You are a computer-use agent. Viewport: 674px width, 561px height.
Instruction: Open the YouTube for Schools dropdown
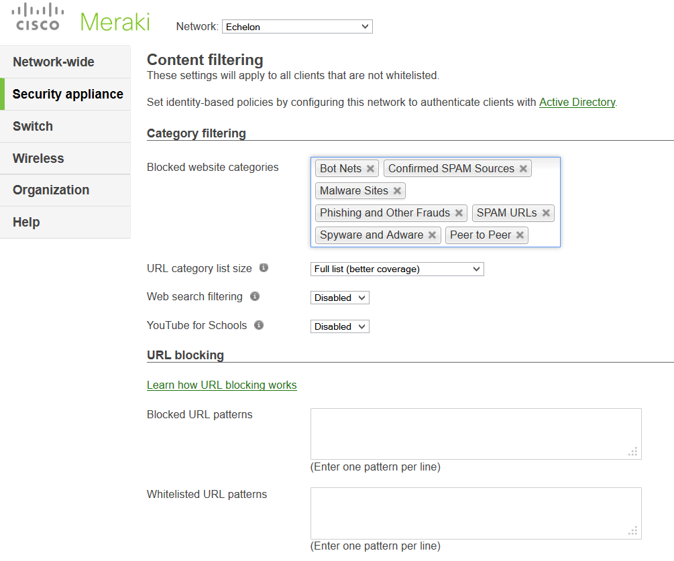340,326
